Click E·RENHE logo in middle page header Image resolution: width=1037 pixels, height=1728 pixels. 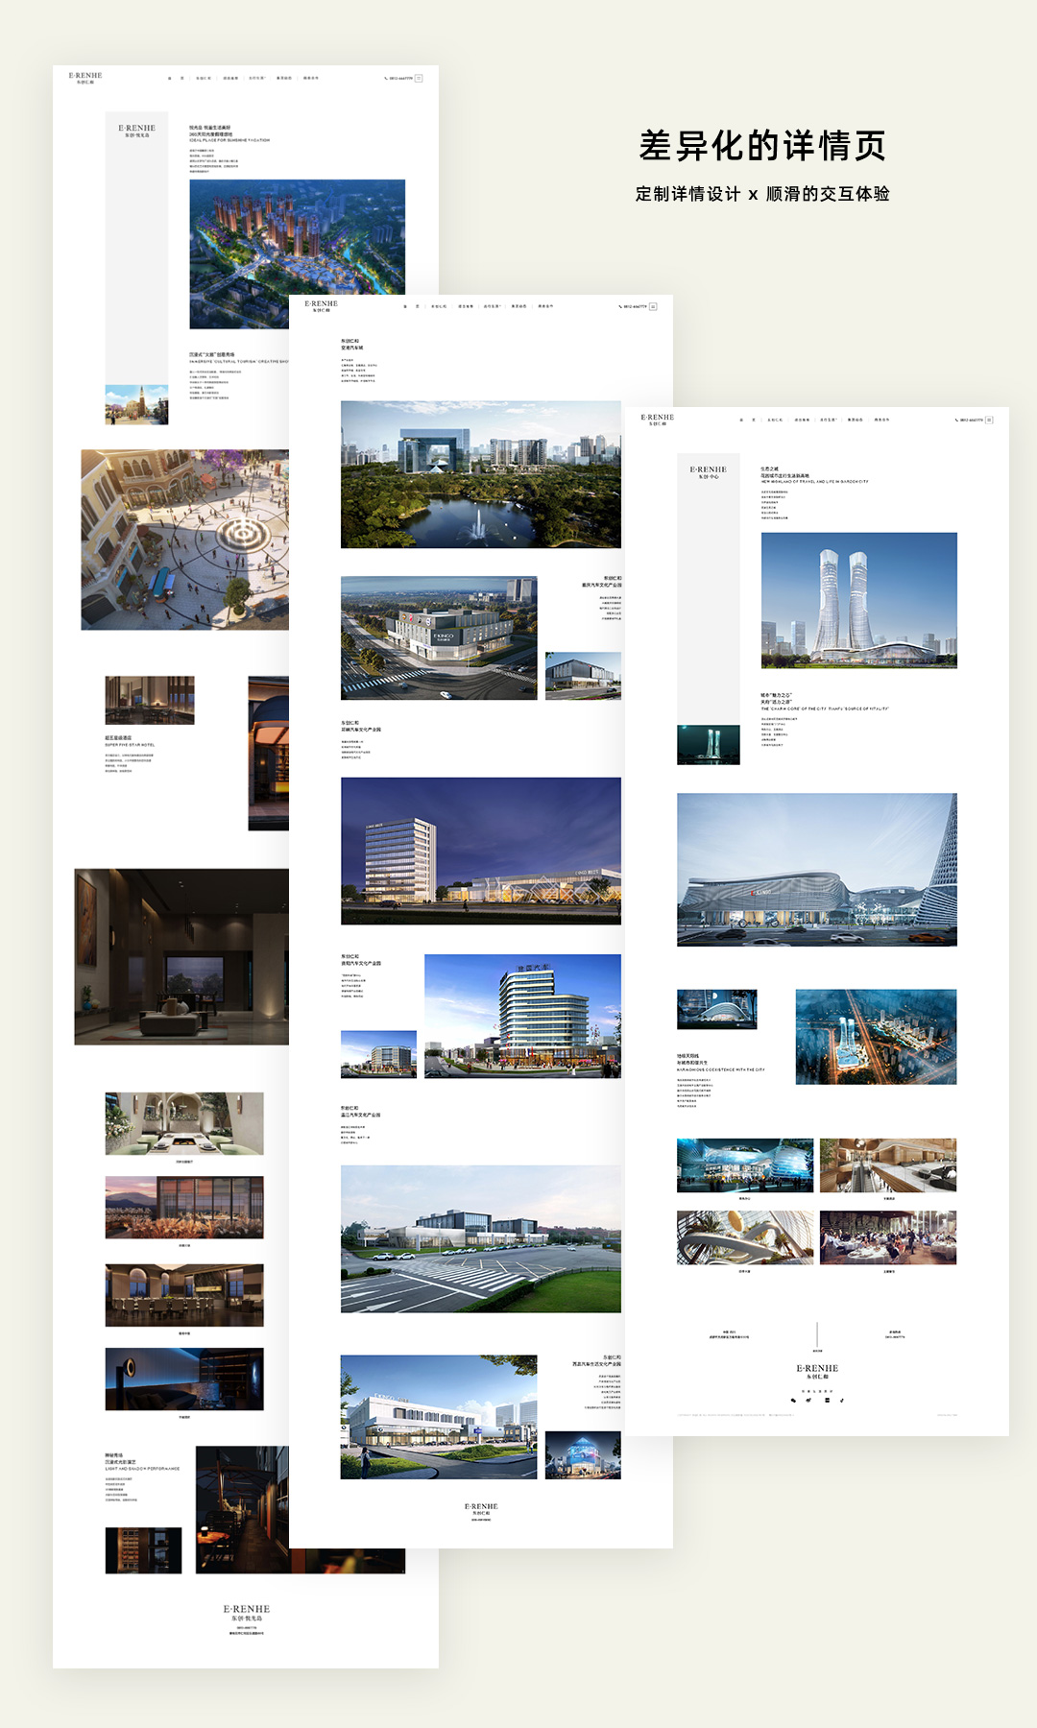322,306
